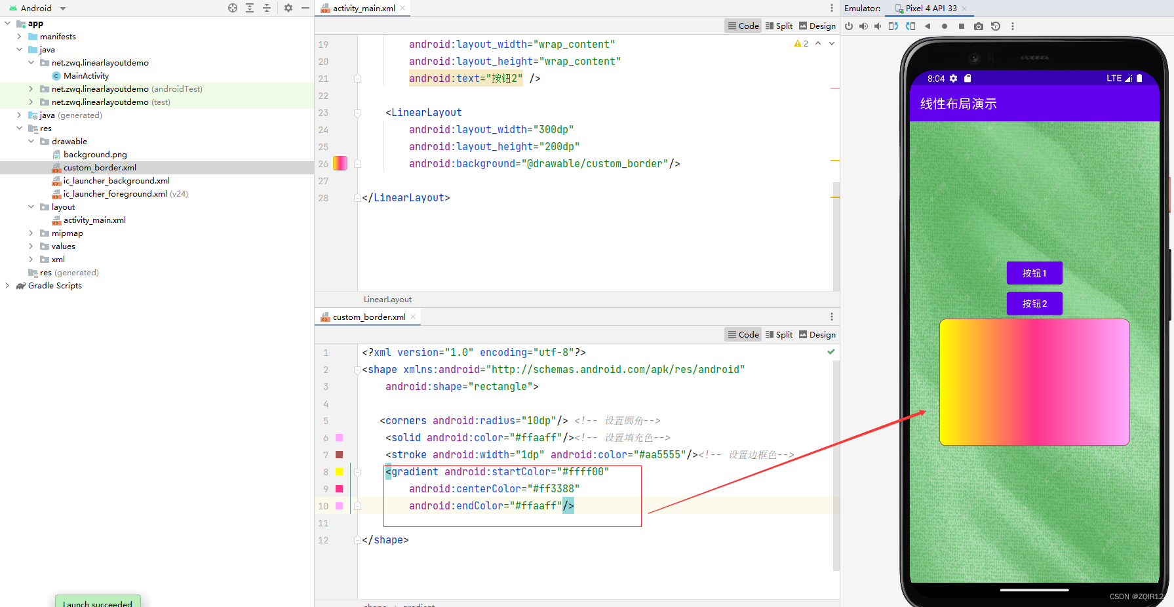Switch activity_main.xml editor to Split view
The height and width of the screenshot is (607, 1174).
pos(779,26)
